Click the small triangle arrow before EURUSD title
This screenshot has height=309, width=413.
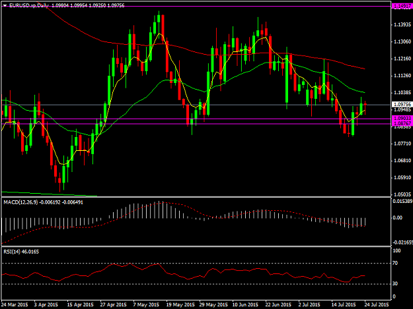[5, 5]
